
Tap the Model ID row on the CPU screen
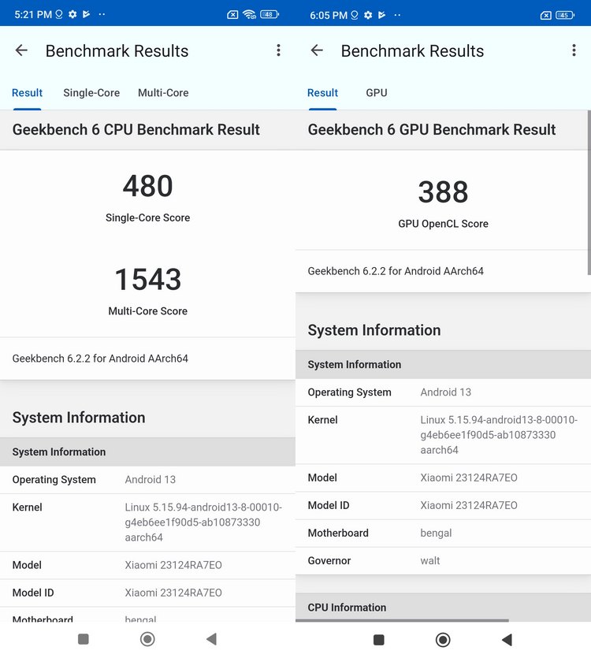point(148,593)
